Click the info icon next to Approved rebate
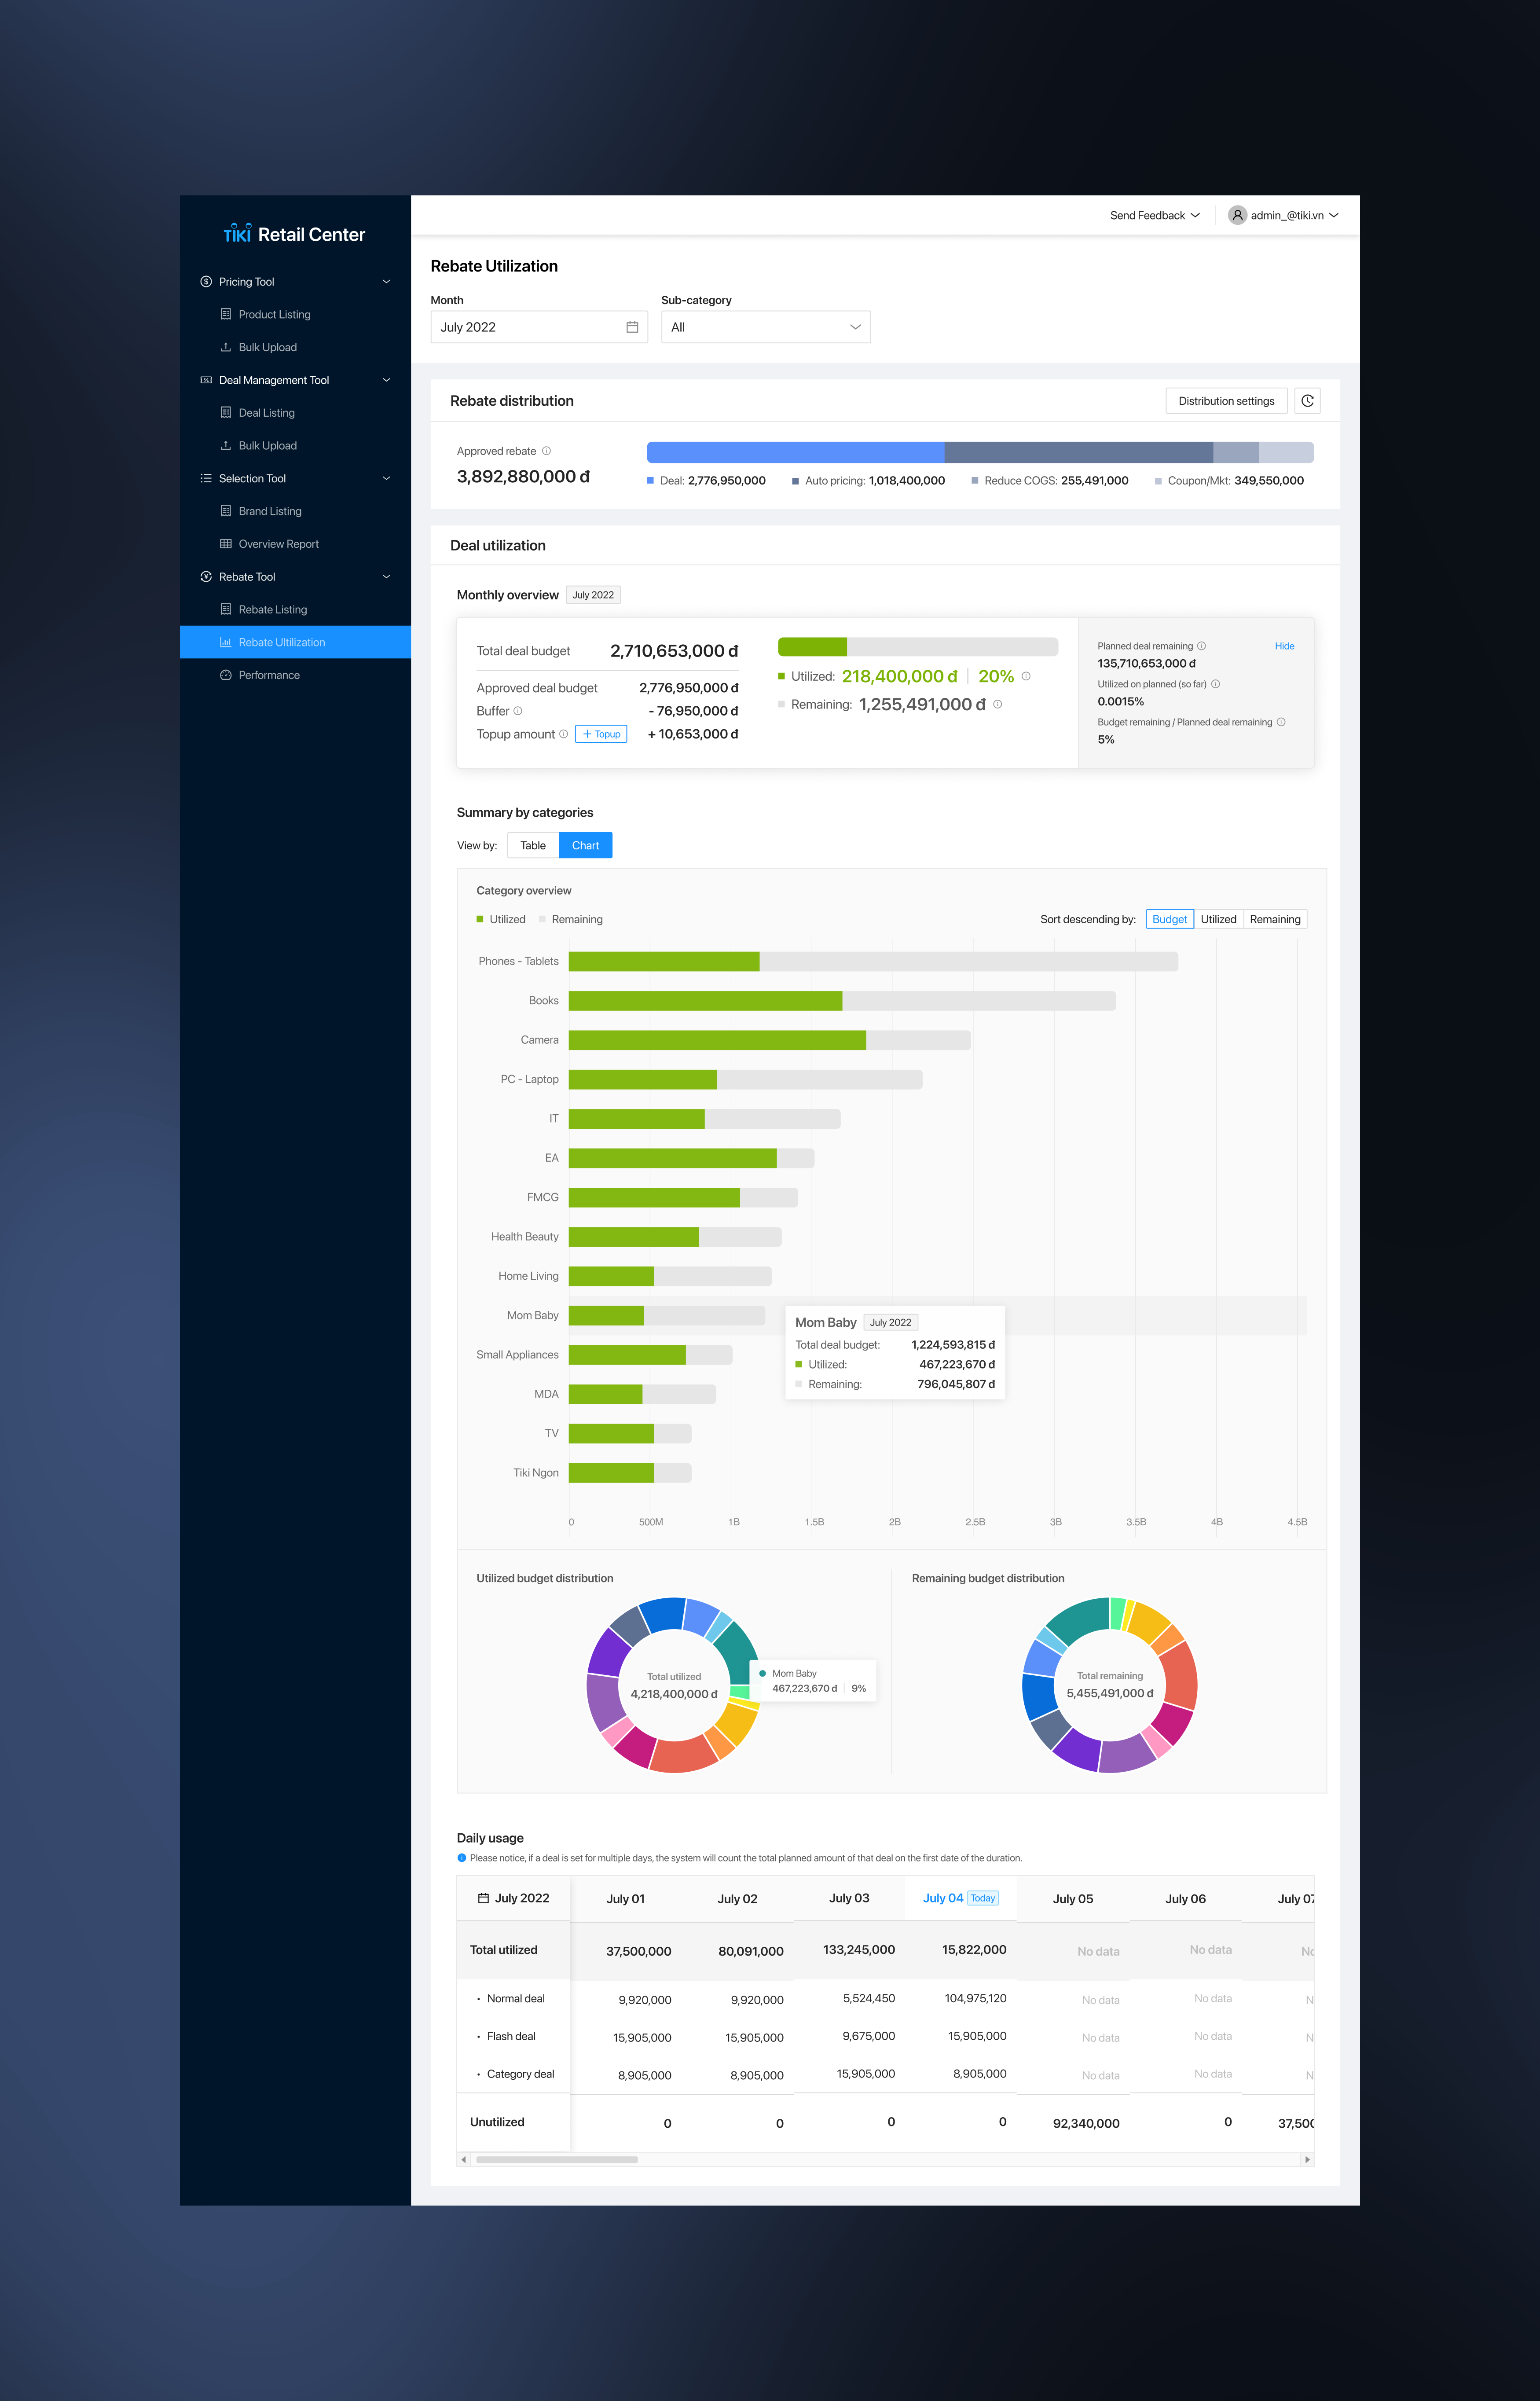 [x=546, y=451]
